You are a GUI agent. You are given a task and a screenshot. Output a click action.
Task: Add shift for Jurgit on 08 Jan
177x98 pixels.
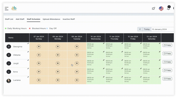58,63
